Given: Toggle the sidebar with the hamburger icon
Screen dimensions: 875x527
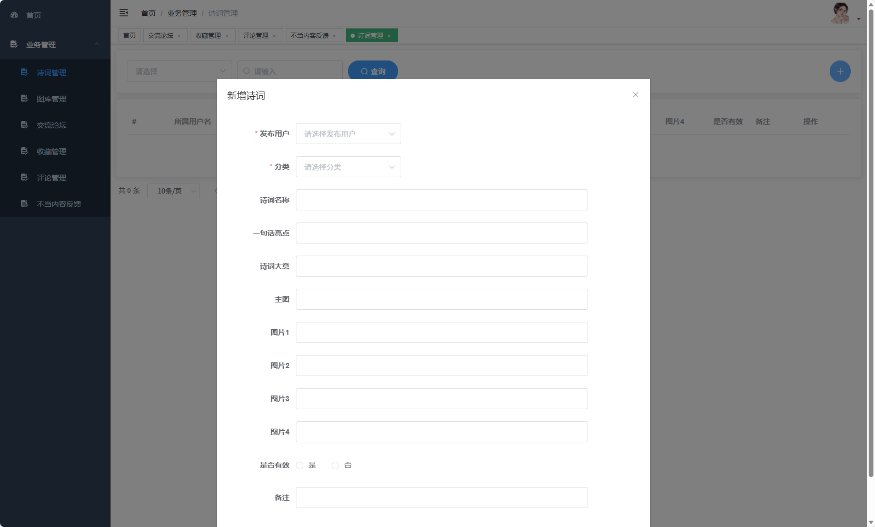Looking at the screenshot, I should pyautogui.click(x=124, y=13).
